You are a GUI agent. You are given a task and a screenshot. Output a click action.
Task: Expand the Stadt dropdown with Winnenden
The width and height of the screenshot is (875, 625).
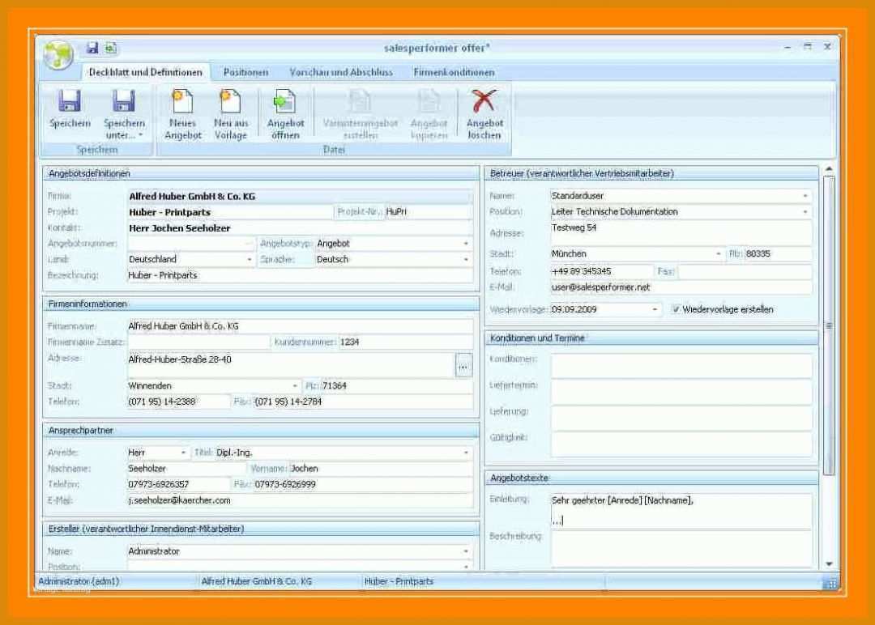(x=295, y=386)
